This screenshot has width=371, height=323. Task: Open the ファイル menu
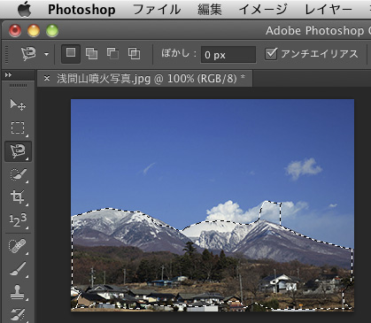157,10
